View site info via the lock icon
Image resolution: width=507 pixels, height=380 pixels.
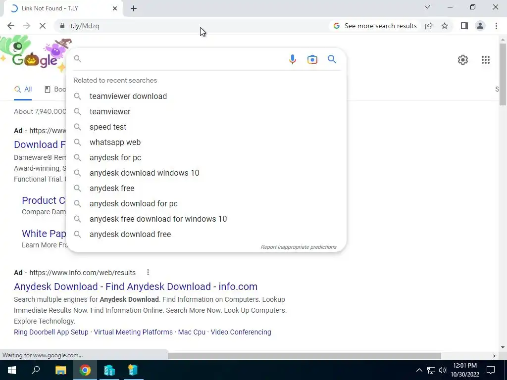[x=62, y=26]
